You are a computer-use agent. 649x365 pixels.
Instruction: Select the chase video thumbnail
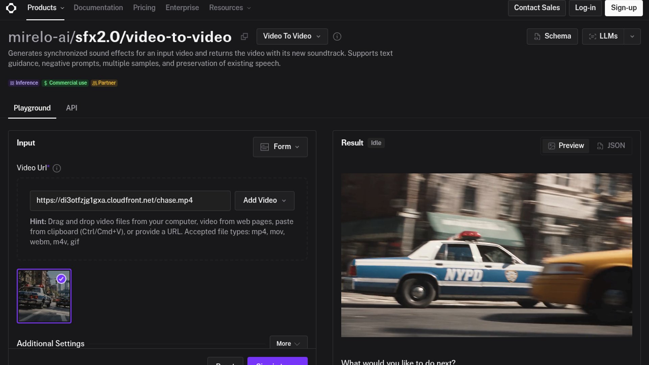[44, 296]
